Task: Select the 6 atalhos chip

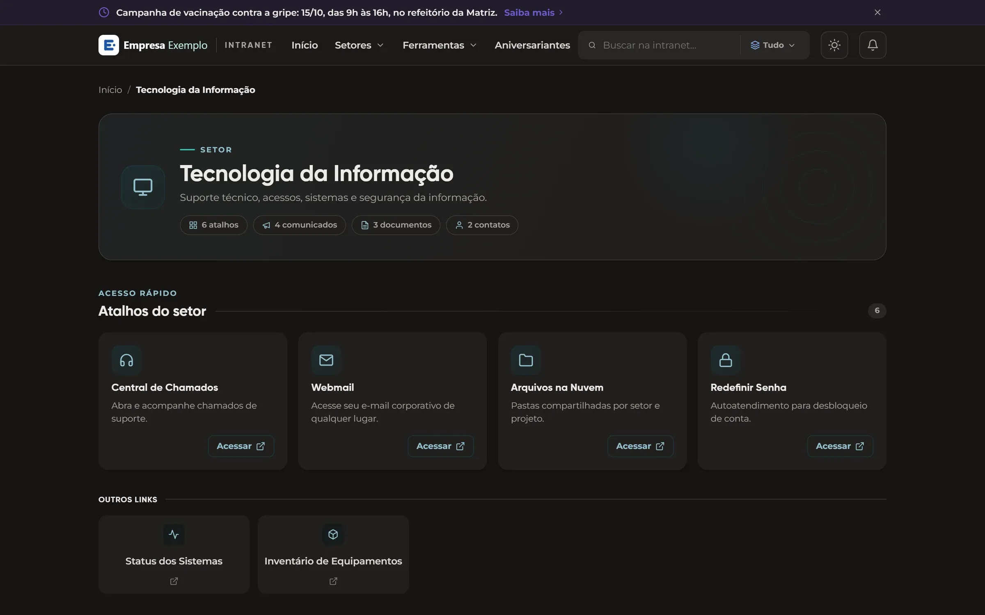Action: click(213, 225)
